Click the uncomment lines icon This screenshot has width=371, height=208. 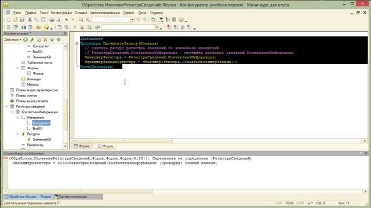tap(82, 27)
